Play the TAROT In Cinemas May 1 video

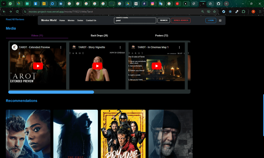(x=156, y=66)
